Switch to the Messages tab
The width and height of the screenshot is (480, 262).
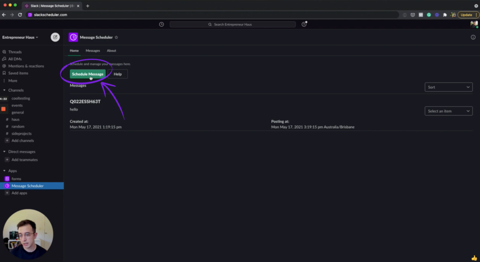tap(93, 51)
